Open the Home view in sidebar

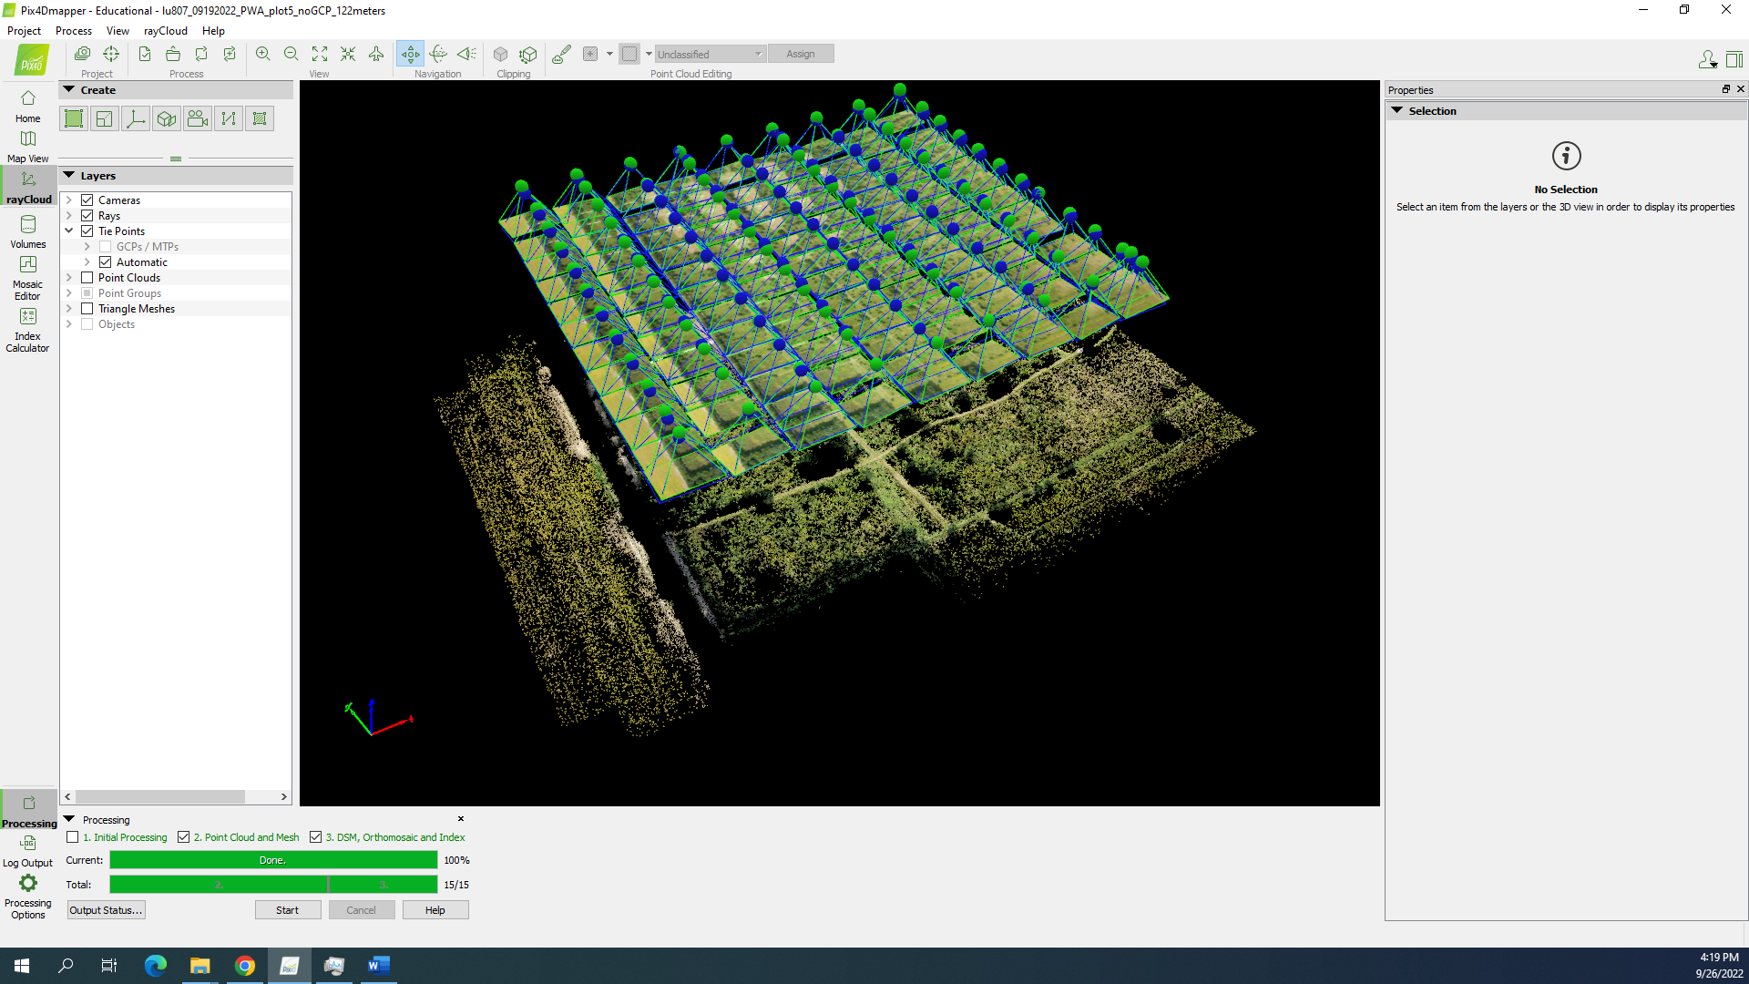pyautogui.click(x=28, y=106)
